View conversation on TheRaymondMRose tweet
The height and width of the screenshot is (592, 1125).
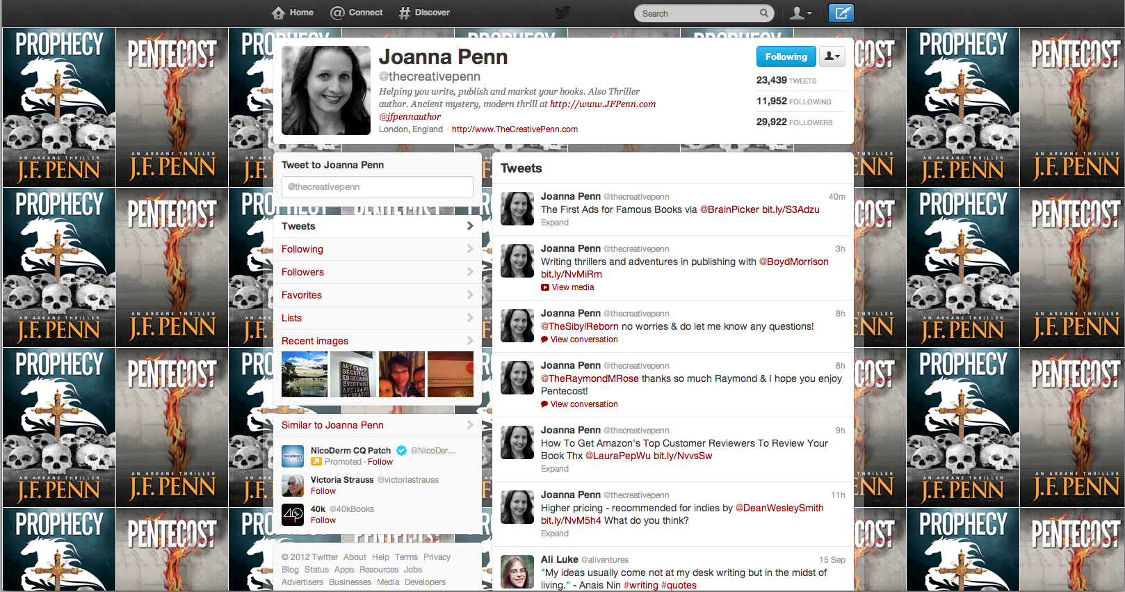584,404
